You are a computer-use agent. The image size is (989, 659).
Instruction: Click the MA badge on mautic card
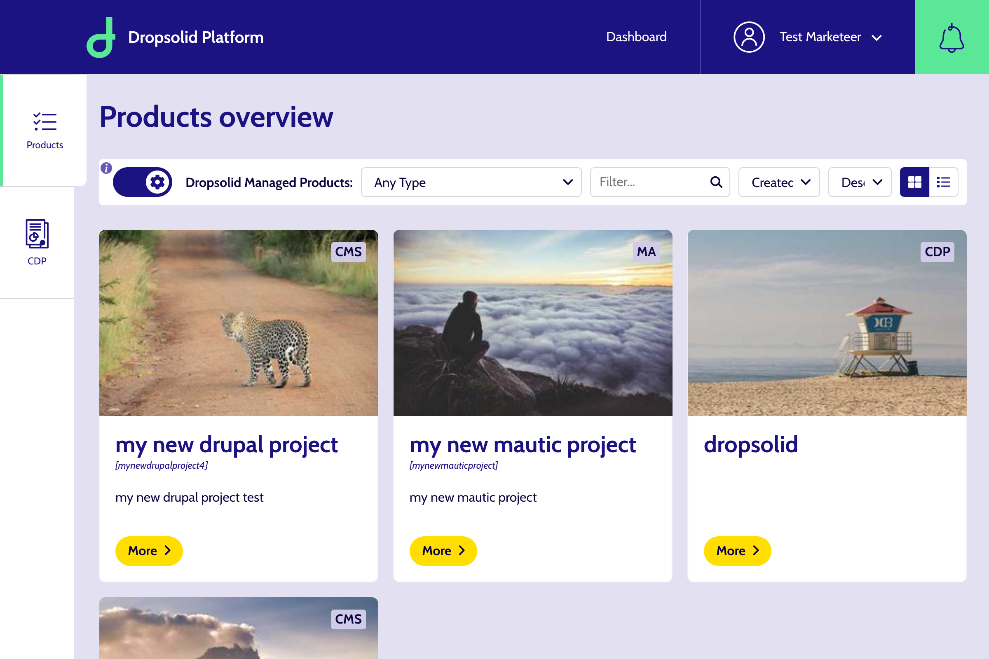pos(646,252)
